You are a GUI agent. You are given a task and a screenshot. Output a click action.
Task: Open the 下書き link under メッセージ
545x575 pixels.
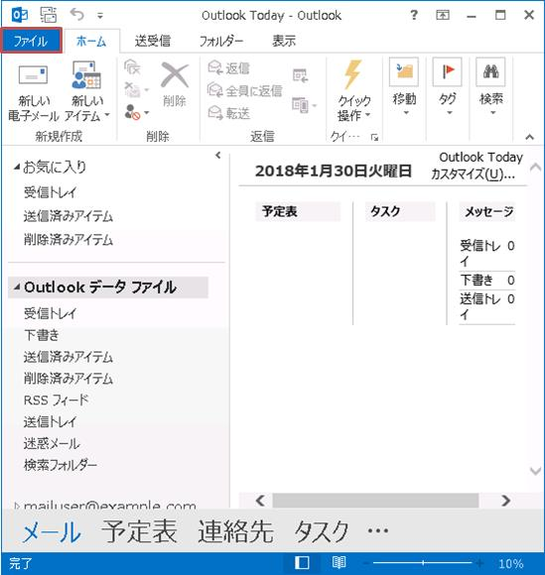click(477, 281)
